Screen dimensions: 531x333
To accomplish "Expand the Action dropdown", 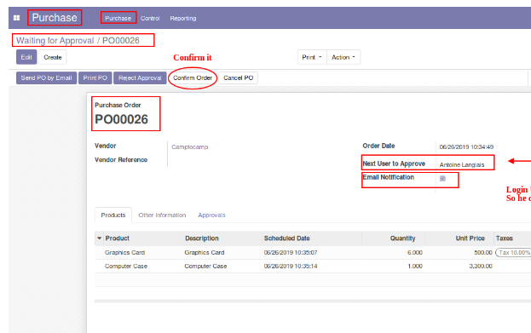I will coord(343,57).
